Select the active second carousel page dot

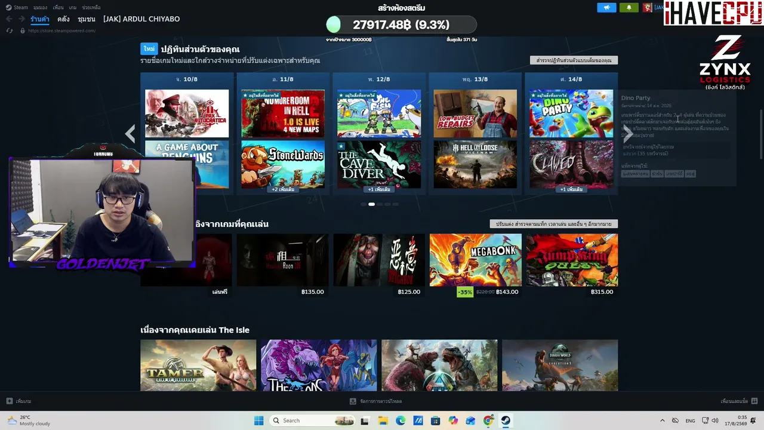pyautogui.click(x=371, y=204)
